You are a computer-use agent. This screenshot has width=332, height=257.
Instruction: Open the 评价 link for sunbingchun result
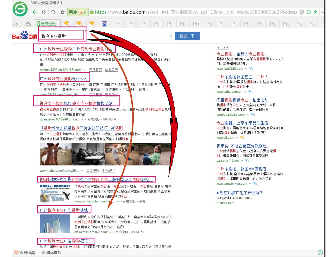click(x=142, y=201)
